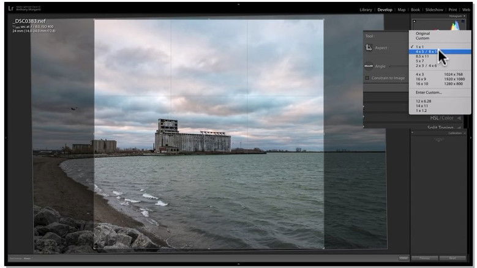Enable Constrain to Image checkbox
Screen dimensions: 477x268
tap(367, 78)
